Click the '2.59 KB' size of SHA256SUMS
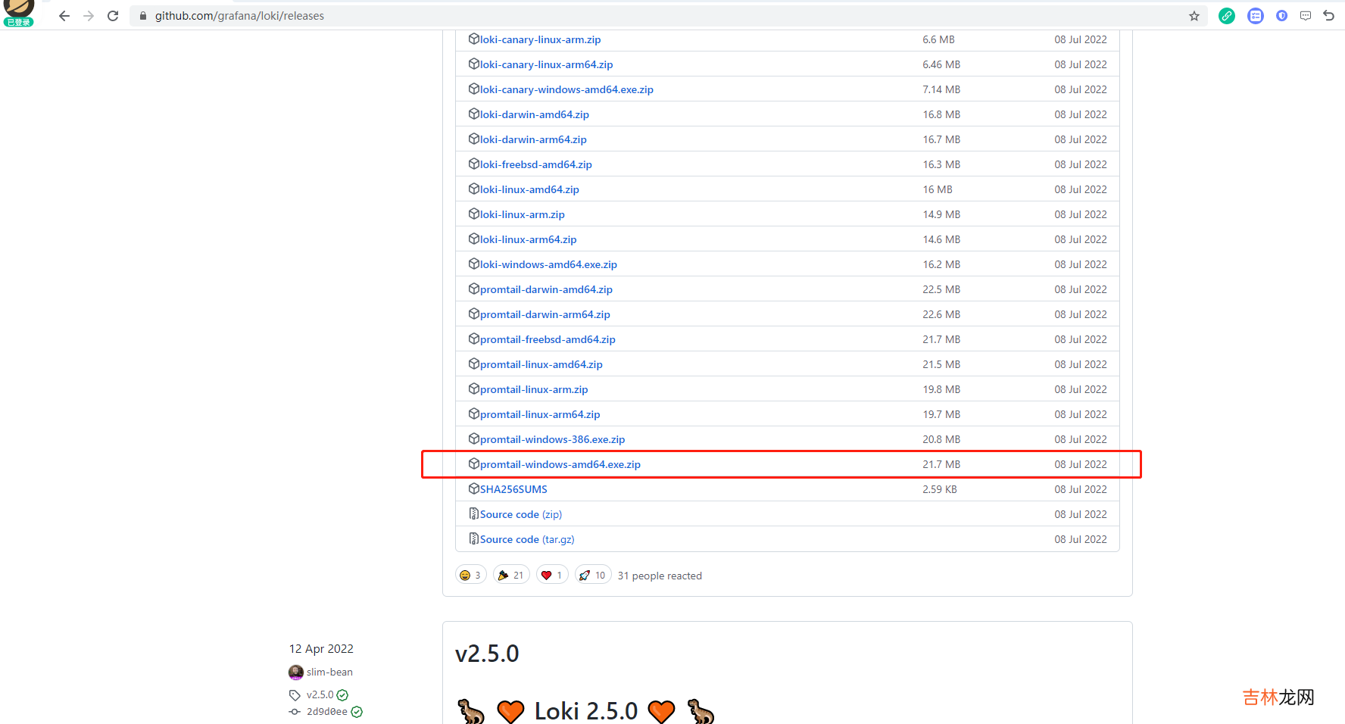The width and height of the screenshot is (1345, 724). click(940, 489)
